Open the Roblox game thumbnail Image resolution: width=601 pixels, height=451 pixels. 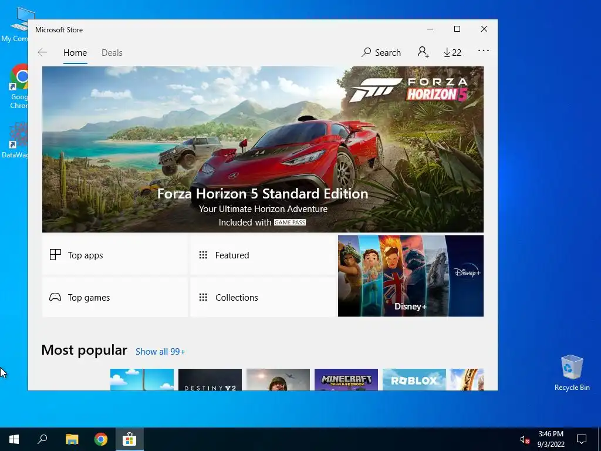tap(414, 380)
